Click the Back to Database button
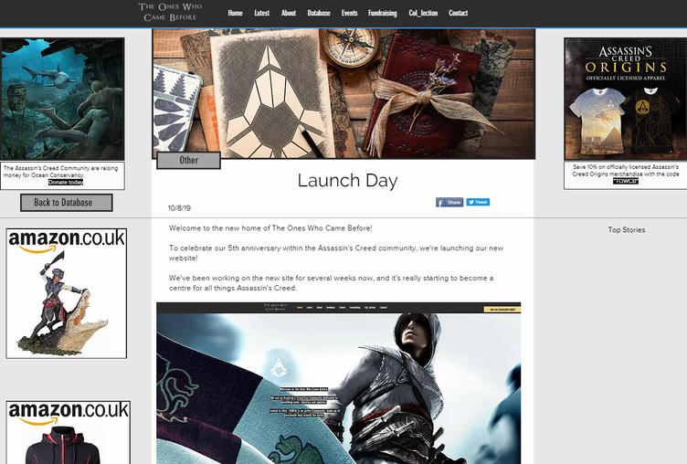Viewport: 687px width, 464px height. (x=66, y=203)
